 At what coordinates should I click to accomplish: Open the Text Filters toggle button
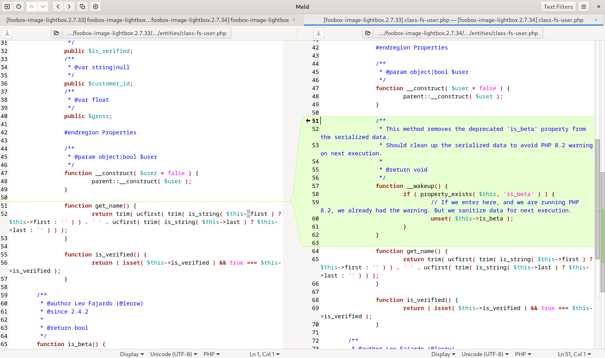click(558, 7)
